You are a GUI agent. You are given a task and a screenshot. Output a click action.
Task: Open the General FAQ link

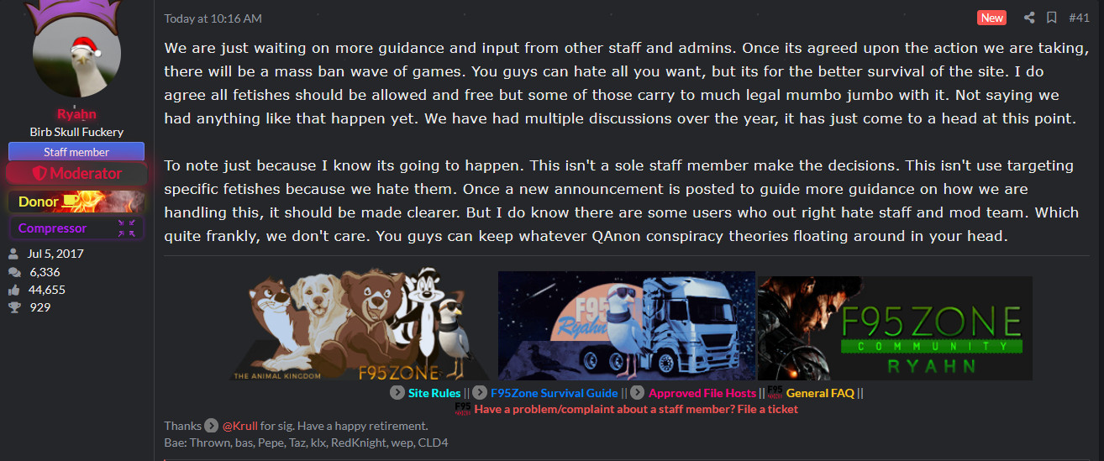click(820, 393)
